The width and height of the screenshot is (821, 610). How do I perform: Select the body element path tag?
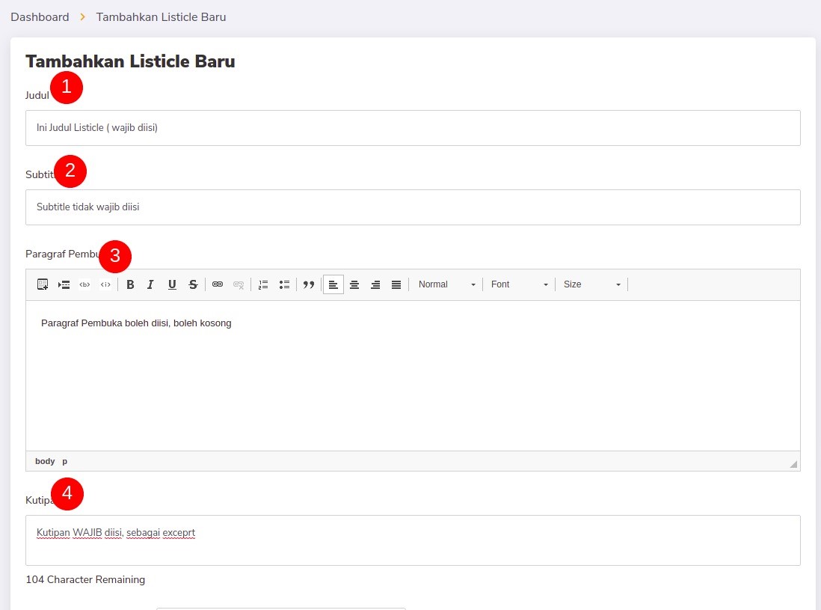(x=45, y=461)
